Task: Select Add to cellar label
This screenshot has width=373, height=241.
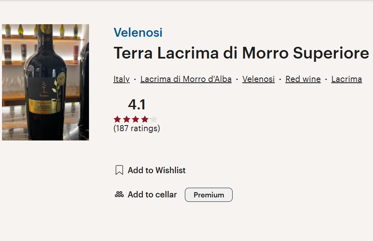Action: coord(152,195)
